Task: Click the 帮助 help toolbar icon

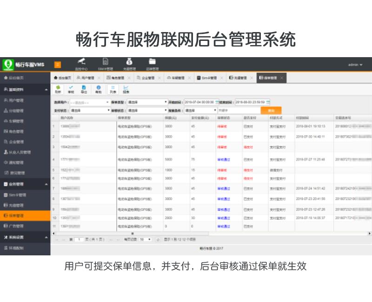Action: click(x=98, y=89)
